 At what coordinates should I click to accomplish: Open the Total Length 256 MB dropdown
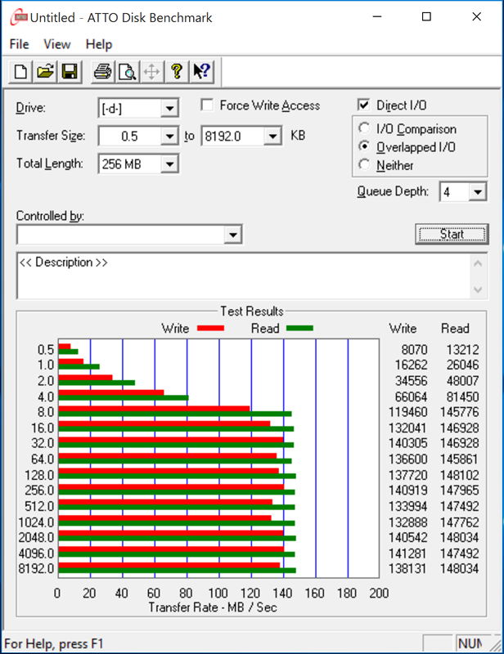pyautogui.click(x=169, y=164)
